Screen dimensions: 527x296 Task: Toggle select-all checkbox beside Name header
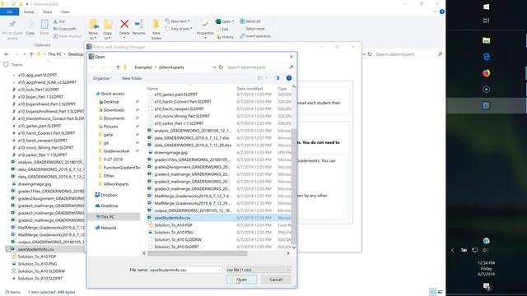point(6,64)
